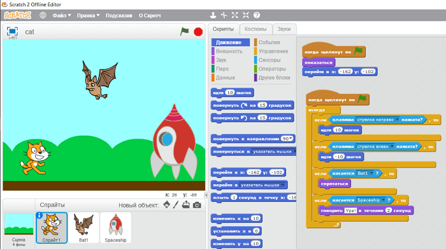Screen dimensions: 446x249
Task: Click the изменить у на palette block
Action: (236, 243)
